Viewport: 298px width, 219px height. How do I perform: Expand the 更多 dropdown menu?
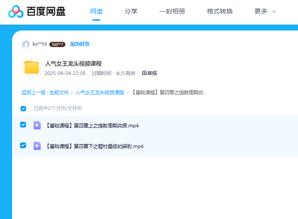[265, 11]
